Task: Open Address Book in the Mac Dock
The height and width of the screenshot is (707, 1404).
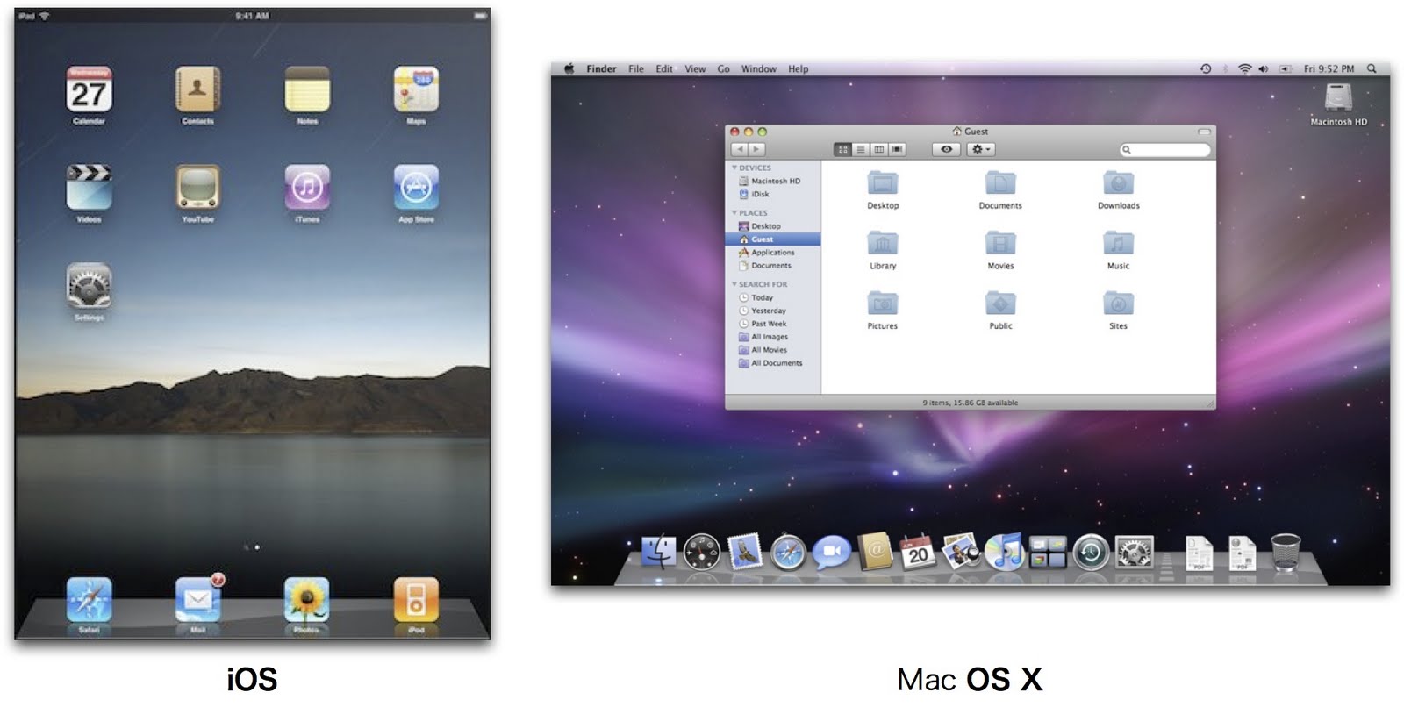Action: [x=875, y=553]
